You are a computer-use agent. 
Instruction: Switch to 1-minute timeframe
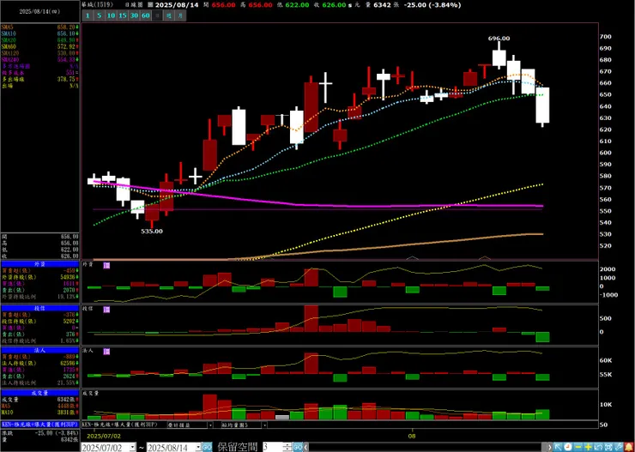coord(87,15)
